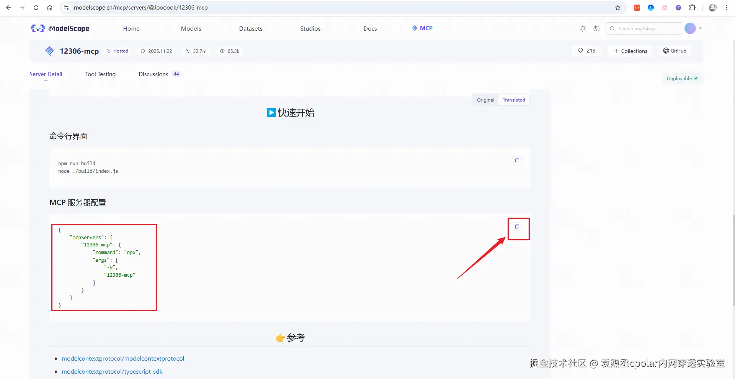
Task: Open the browser home page
Action: [50, 8]
